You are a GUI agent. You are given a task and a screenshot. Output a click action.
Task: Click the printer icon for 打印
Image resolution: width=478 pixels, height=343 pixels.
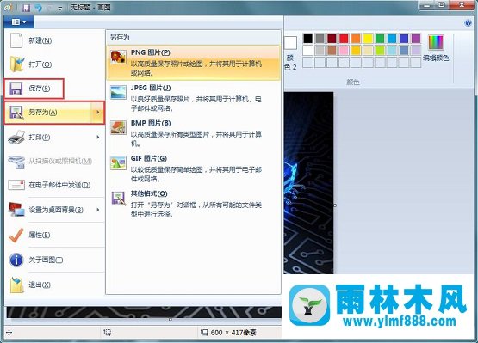point(16,138)
